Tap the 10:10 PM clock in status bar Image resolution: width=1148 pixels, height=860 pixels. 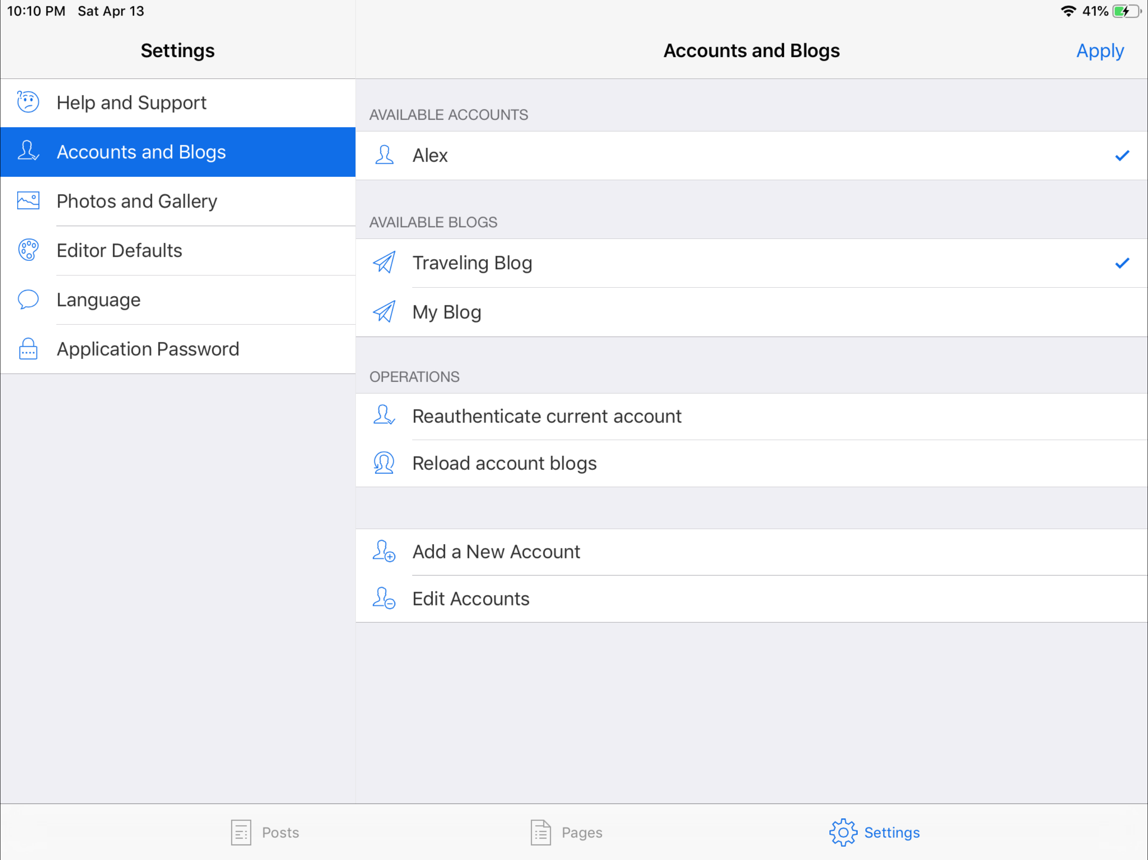[x=36, y=11]
